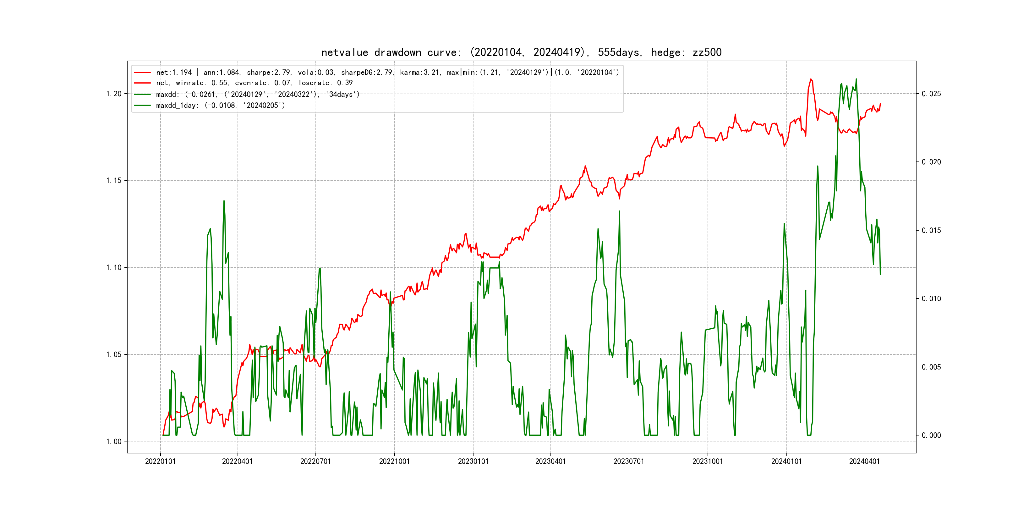The image size is (1018, 509).
Task: Click the 1.00 left axis tick label
Action: click(114, 441)
